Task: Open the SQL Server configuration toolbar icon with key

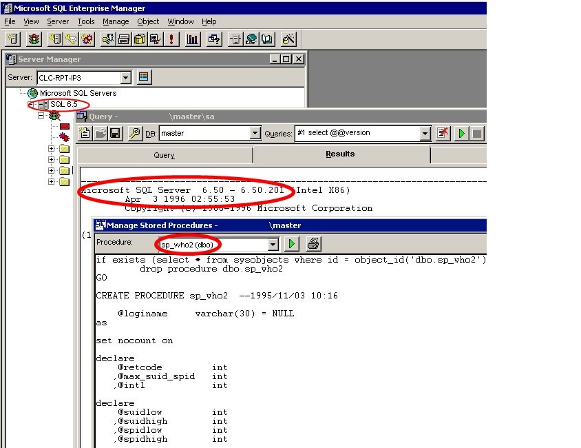Action: point(56,39)
